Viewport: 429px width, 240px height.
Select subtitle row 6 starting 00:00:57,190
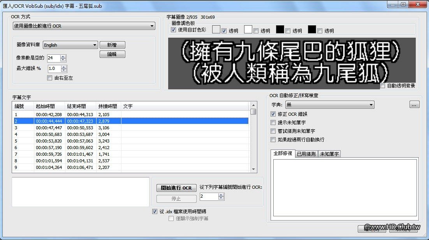(131, 148)
